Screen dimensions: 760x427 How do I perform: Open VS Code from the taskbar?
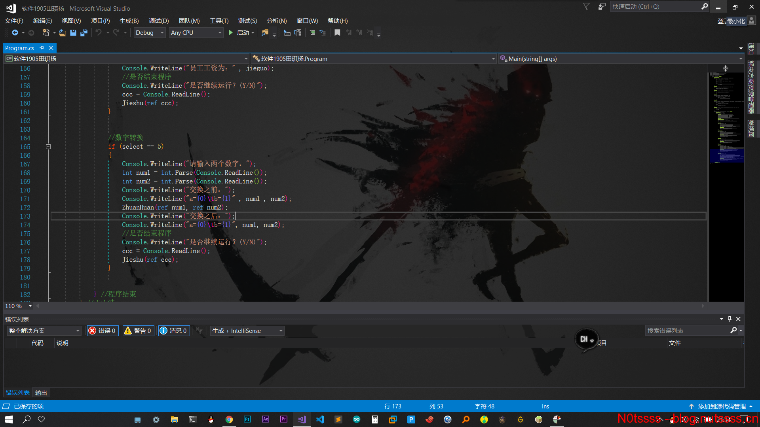[x=320, y=419]
